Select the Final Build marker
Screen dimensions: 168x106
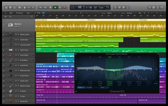(153, 20)
